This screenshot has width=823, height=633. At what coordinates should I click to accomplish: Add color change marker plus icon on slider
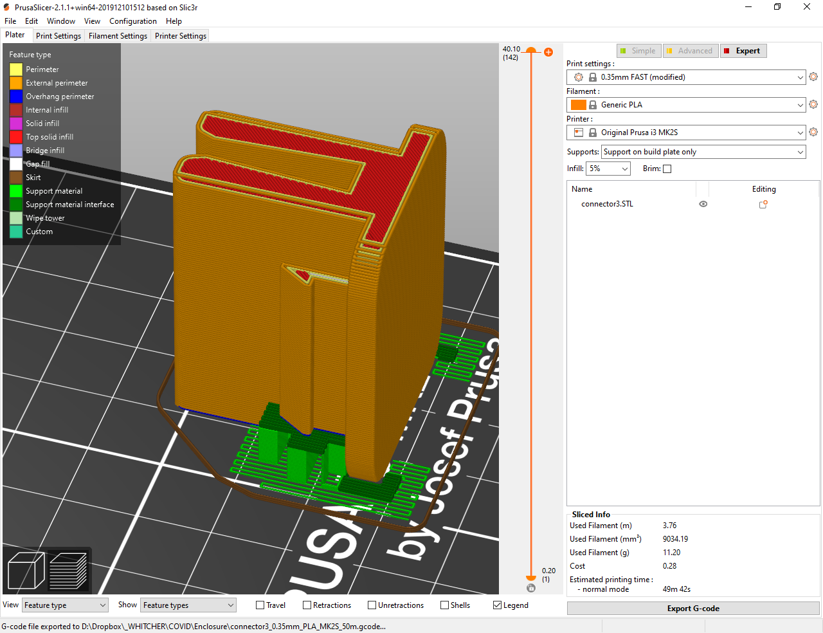[x=548, y=52]
